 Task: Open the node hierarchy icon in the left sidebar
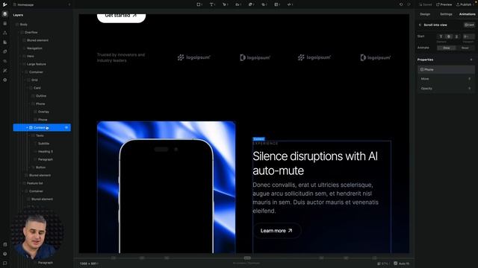point(5,33)
